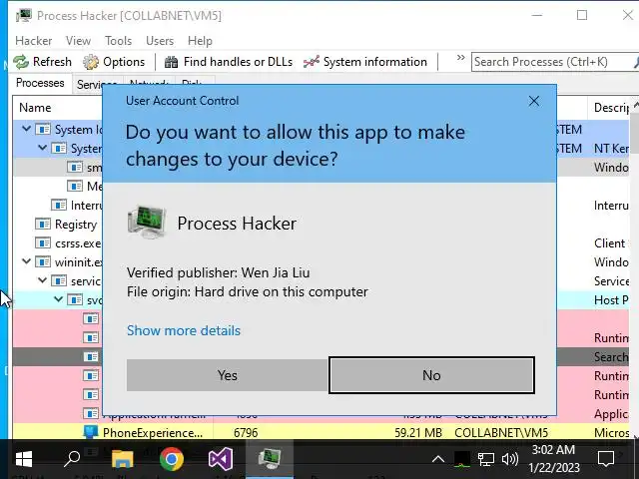Screen dimensions: 639x479
Task: Select the csrss.exe process icon
Action: click(43, 243)
